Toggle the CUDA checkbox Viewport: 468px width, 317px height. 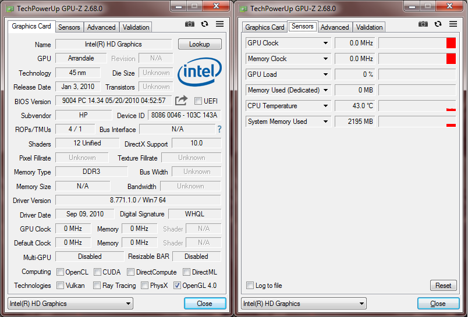(x=97, y=272)
